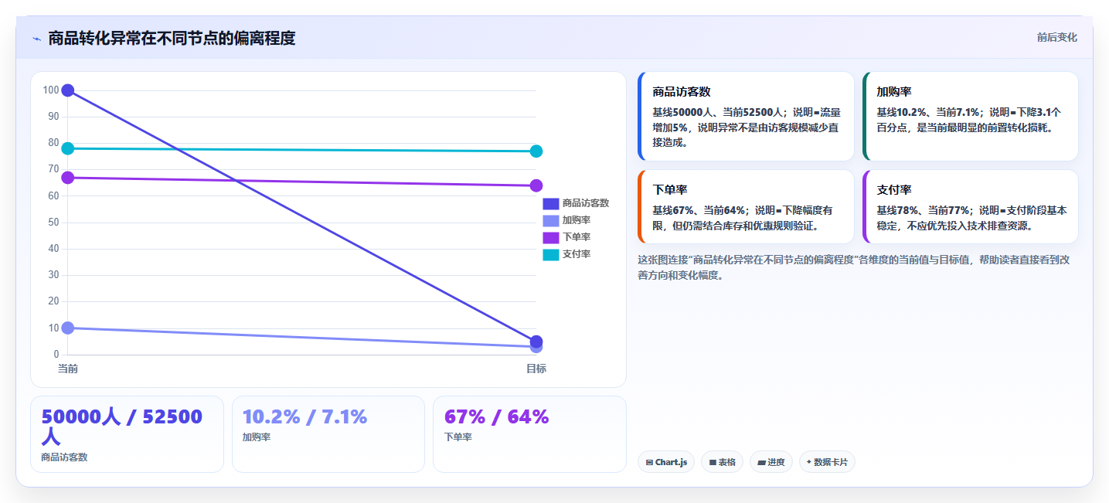The width and height of the screenshot is (1109, 503).
Task: Select the 数据卡片 tag chip
Action: tap(827, 462)
